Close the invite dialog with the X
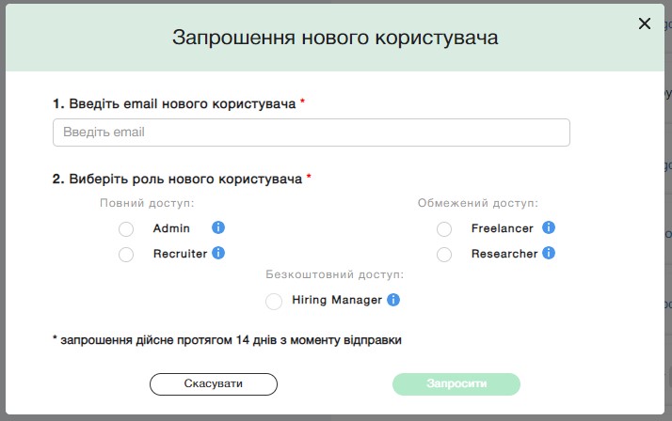672x421 pixels. pyautogui.click(x=645, y=23)
